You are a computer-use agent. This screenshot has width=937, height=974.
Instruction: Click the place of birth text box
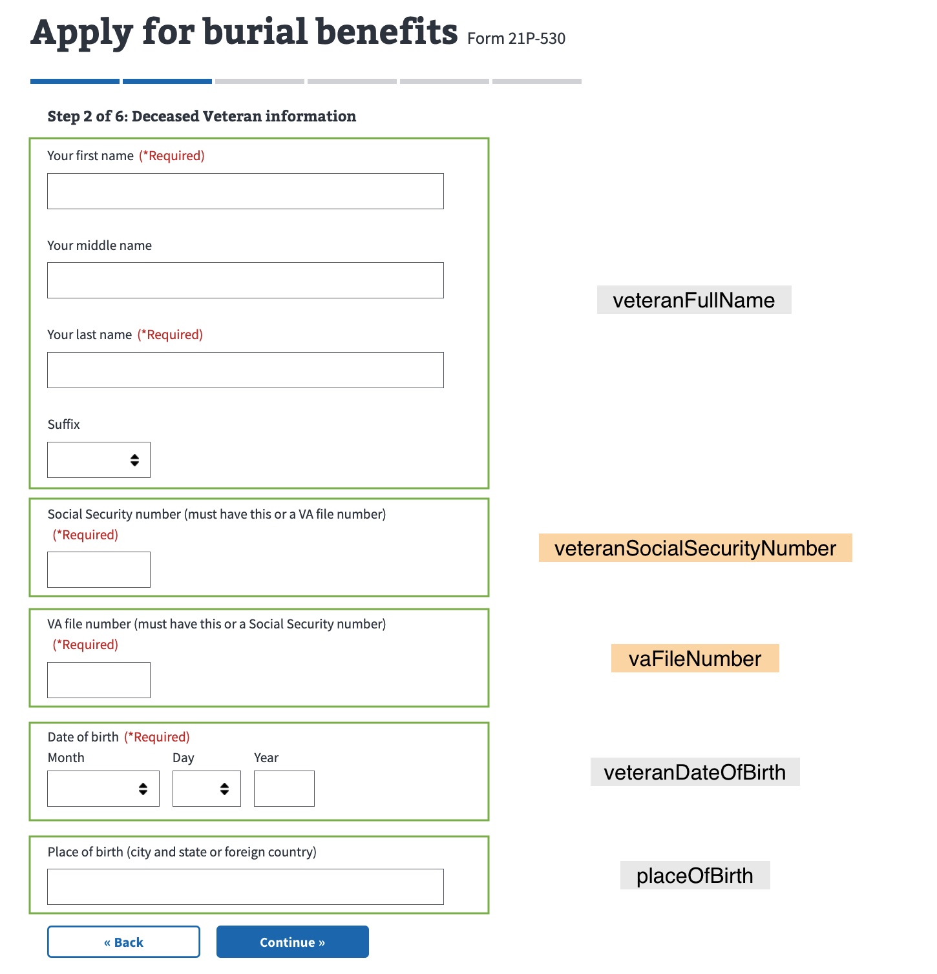click(x=245, y=887)
